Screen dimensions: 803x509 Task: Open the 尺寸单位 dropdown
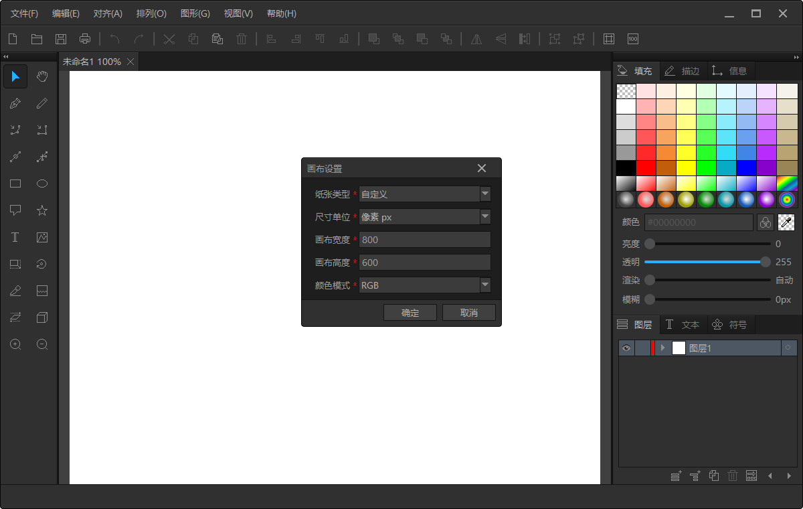(485, 217)
